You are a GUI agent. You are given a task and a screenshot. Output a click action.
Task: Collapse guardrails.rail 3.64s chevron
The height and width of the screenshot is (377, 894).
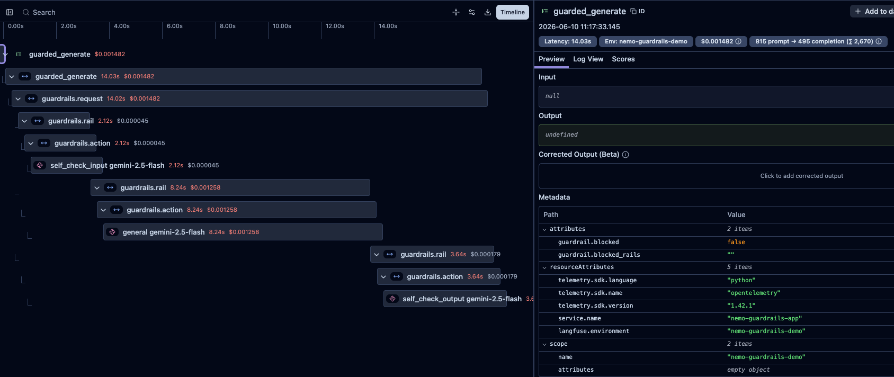tap(377, 254)
